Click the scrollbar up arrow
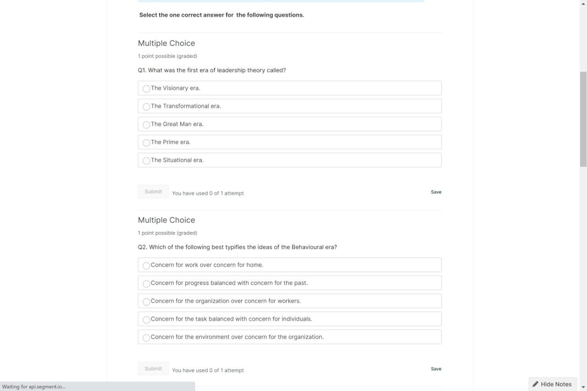Image resolution: width=587 pixels, height=391 pixels. click(x=583, y=4)
